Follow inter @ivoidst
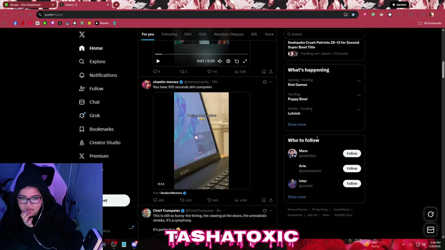Image resolution: width=445 pixels, height=250 pixels. [352, 184]
